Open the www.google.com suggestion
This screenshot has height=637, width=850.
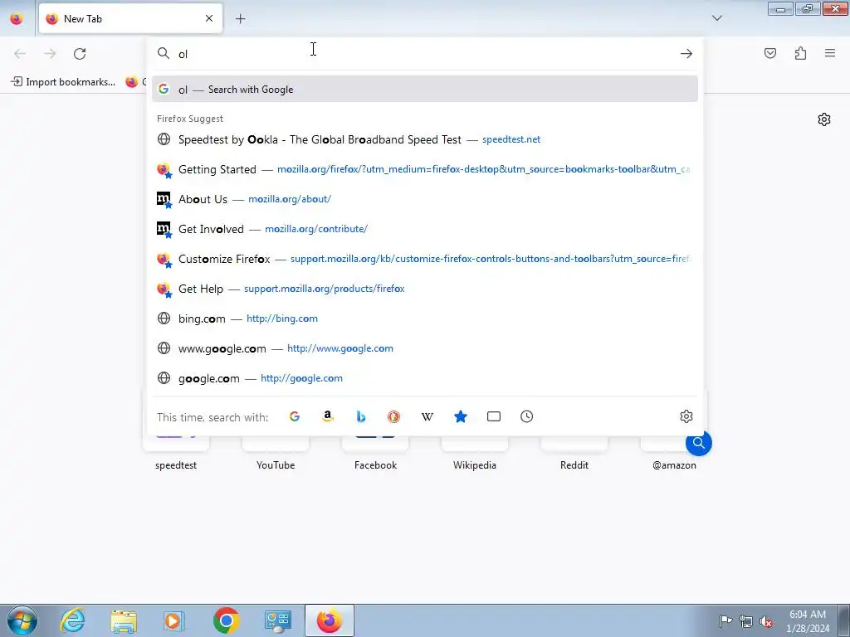pos(424,348)
